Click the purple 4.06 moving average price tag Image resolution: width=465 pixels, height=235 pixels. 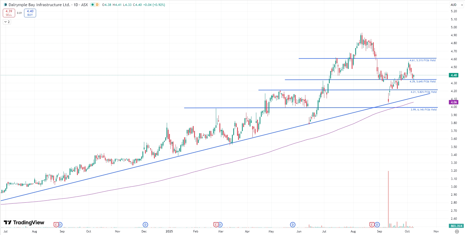pyautogui.click(x=454, y=102)
